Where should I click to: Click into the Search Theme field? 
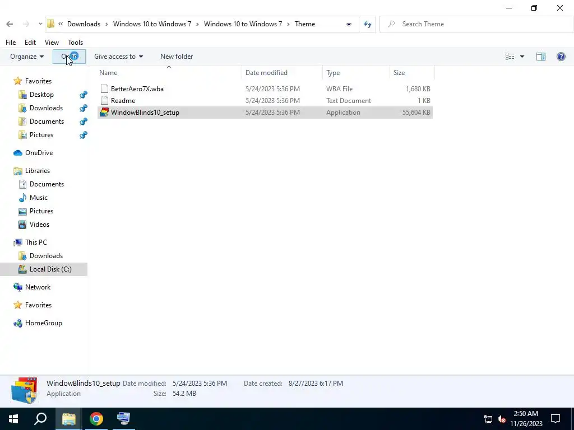click(x=476, y=24)
